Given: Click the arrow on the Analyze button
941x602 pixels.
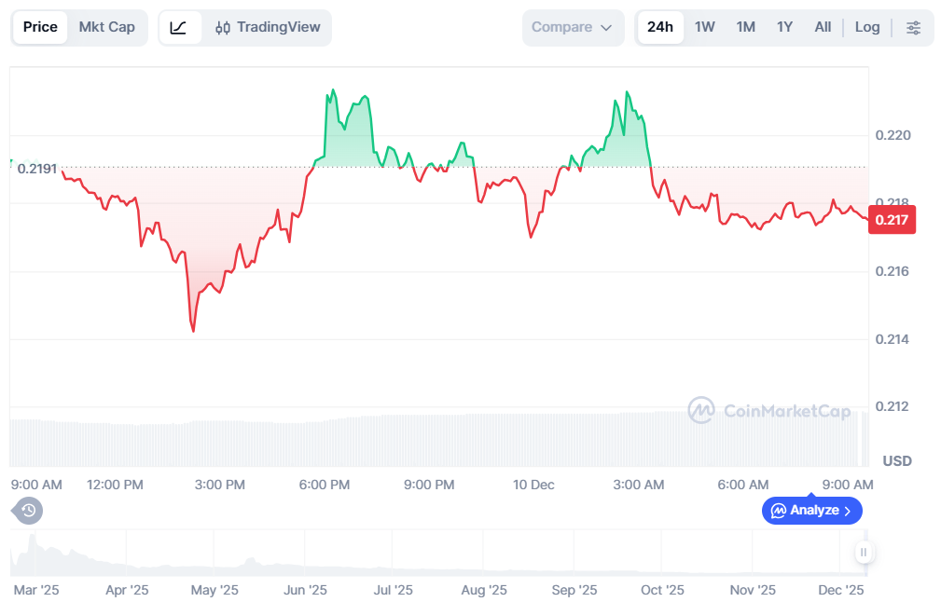Looking at the screenshot, I should tap(848, 511).
